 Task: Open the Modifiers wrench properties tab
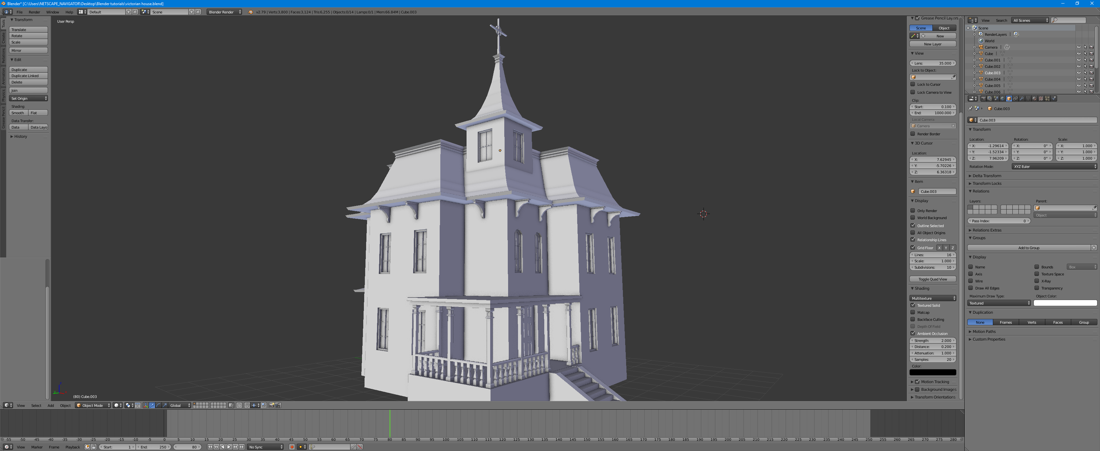[1022, 99]
